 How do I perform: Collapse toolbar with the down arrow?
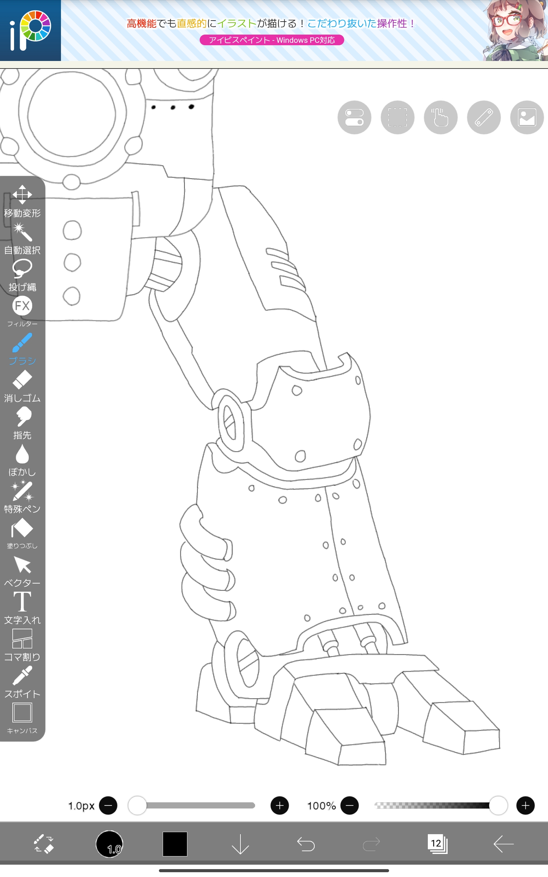click(240, 844)
